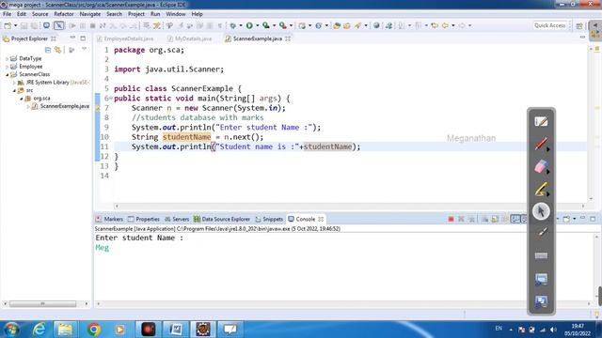This screenshot has width=602, height=338.
Task: Click the Project Explorer horizontal scrollbar
Action: (x=42, y=304)
